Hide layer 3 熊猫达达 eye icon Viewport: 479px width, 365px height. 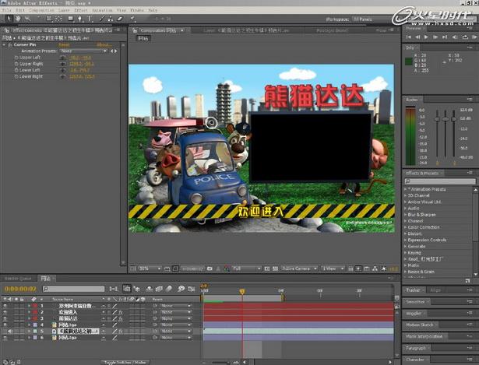coord(5,318)
